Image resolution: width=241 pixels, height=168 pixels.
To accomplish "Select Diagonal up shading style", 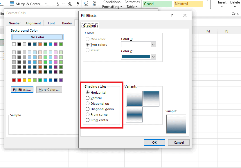I will 87,104.
